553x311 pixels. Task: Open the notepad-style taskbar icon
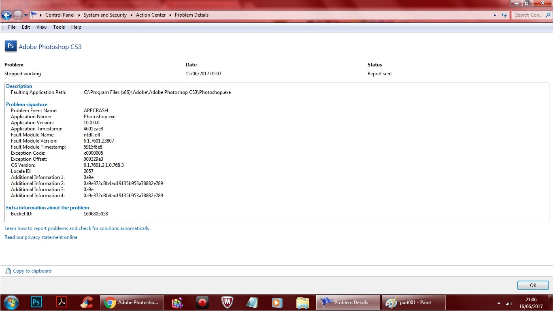pos(252,302)
